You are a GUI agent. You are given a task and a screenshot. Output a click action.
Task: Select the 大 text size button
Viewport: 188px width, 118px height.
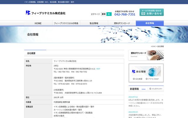109,14
